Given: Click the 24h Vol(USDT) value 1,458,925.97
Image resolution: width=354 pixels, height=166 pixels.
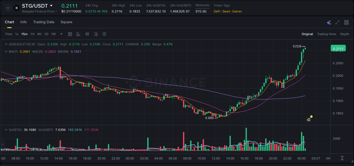Looking at the screenshot, I should pyautogui.click(x=180, y=11).
